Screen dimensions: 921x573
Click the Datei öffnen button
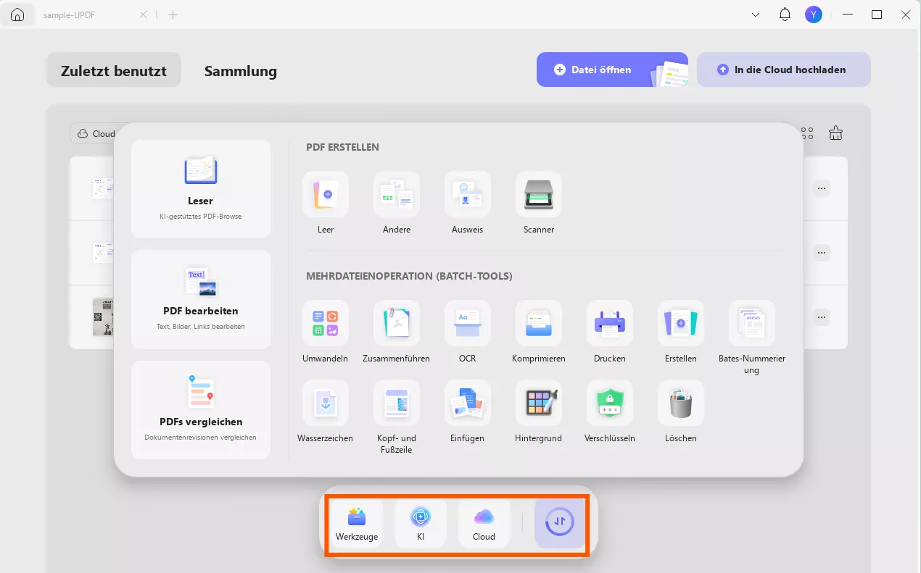coord(612,70)
